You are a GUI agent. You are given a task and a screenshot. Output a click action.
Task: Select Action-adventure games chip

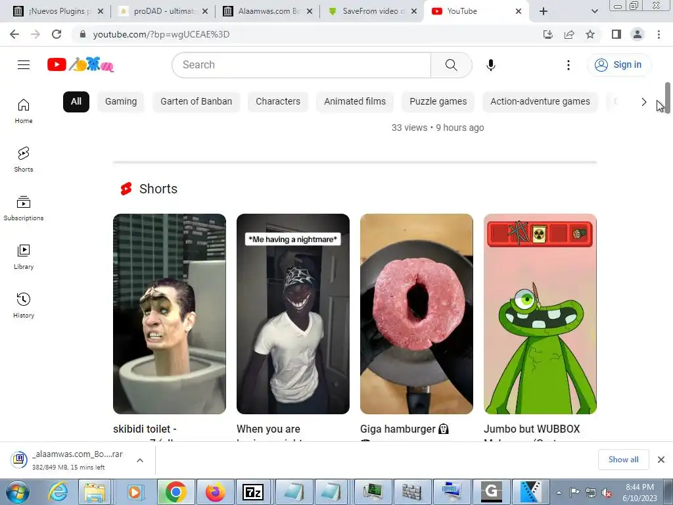pyautogui.click(x=540, y=102)
